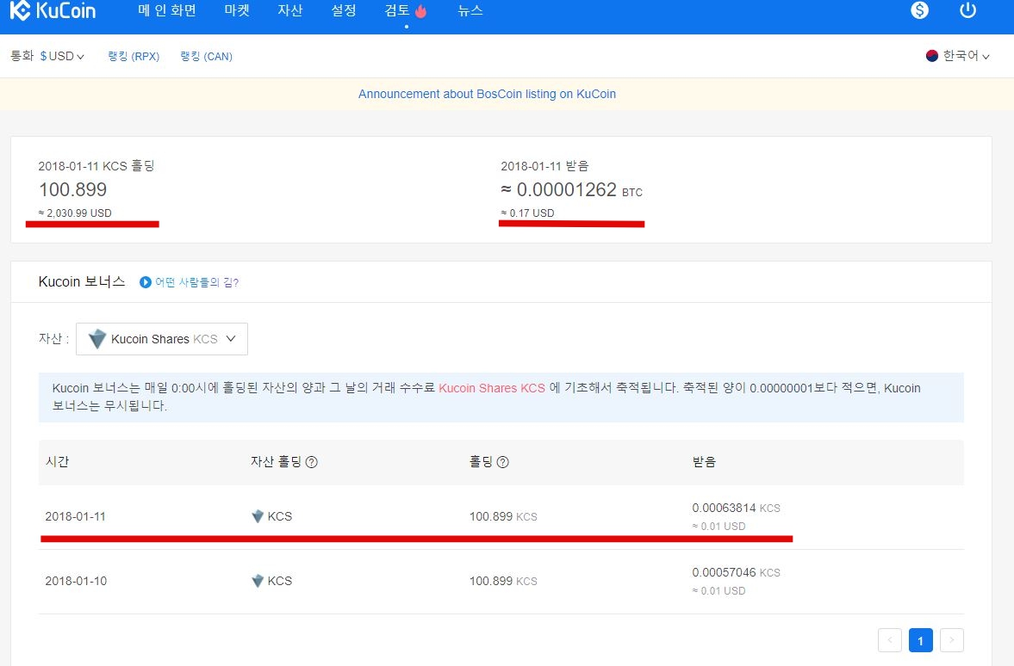Click the 2018-01-10 date cell
The height and width of the screenshot is (666, 1014).
(76, 581)
